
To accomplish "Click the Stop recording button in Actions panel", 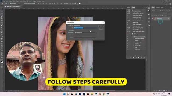I will tap(131, 57).
